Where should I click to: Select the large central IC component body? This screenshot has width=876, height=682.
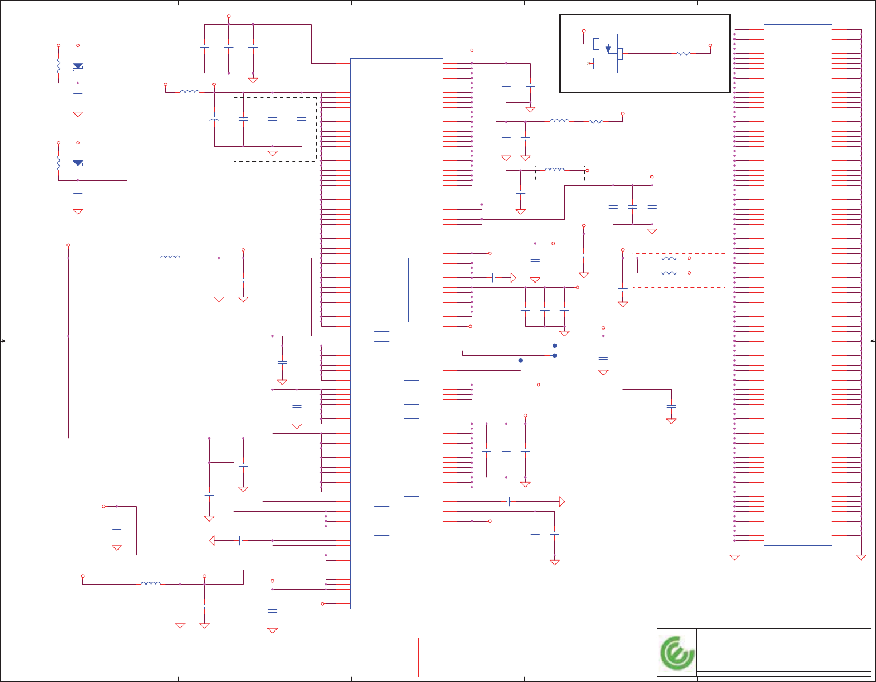396,334
